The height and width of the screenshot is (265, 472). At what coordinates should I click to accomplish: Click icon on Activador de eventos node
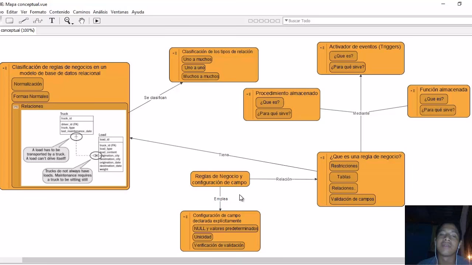(323, 47)
